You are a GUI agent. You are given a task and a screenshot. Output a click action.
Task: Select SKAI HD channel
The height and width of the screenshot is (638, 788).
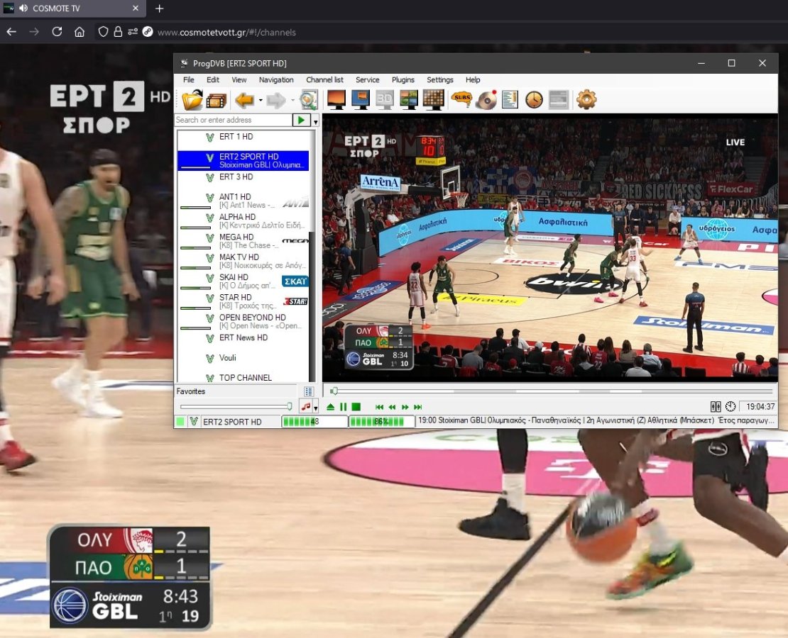[234, 277]
